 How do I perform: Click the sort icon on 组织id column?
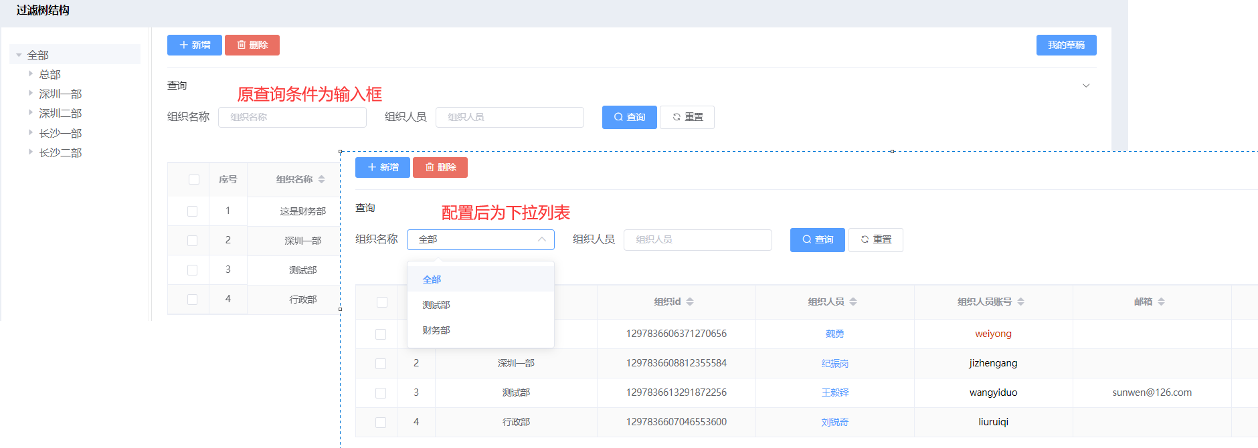tap(690, 302)
